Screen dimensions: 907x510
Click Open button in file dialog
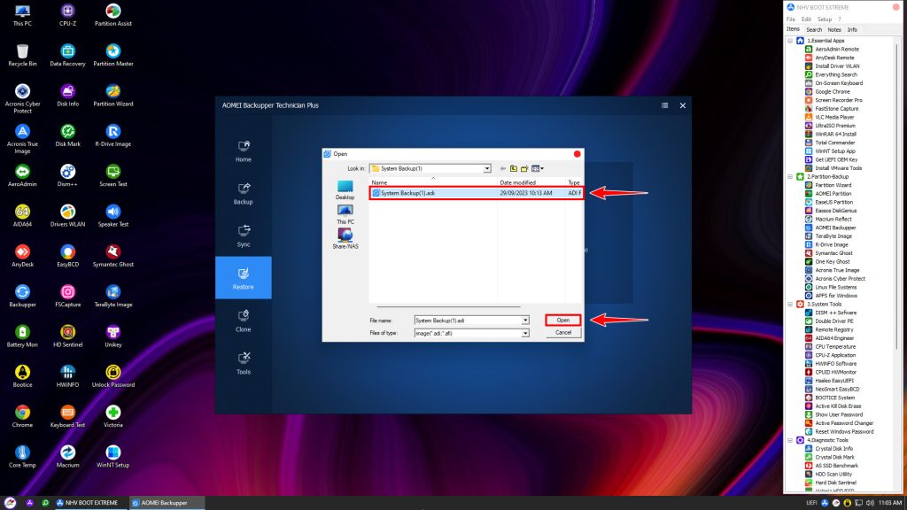click(562, 321)
